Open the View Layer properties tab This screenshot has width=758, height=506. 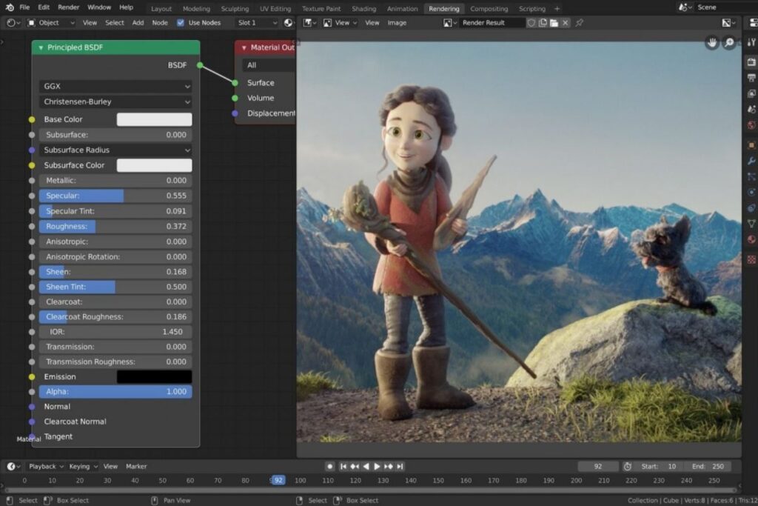(751, 93)
